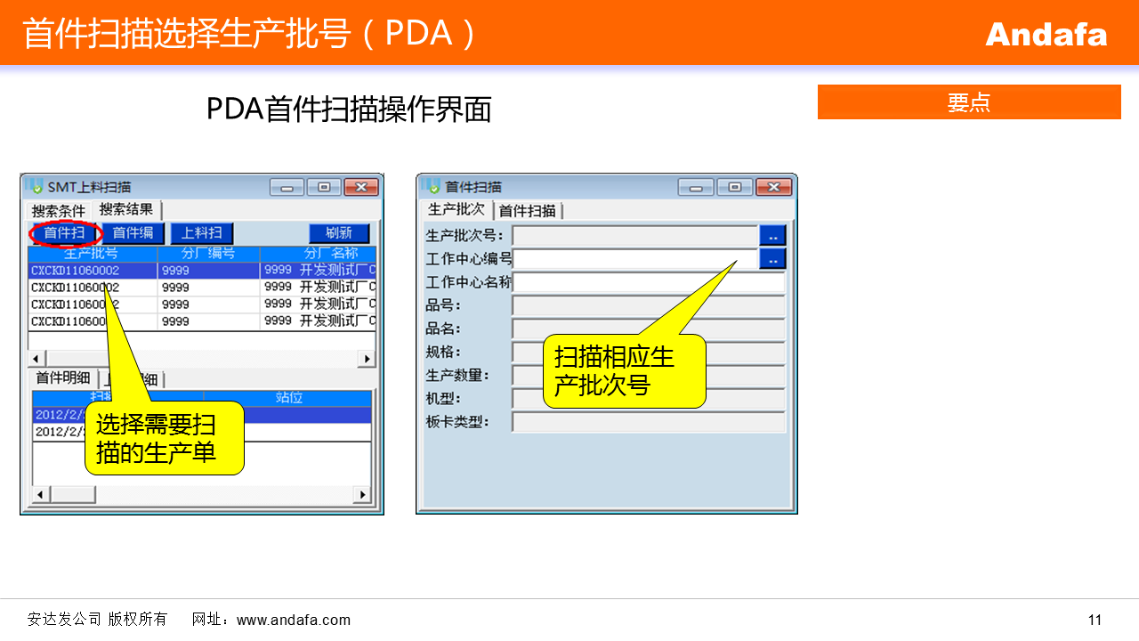Select the 搜索结果 tab

pos(126,210)
